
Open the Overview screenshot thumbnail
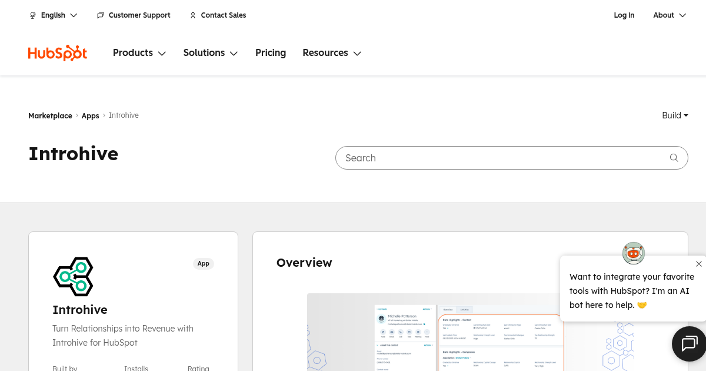click(x=471, y=332)
